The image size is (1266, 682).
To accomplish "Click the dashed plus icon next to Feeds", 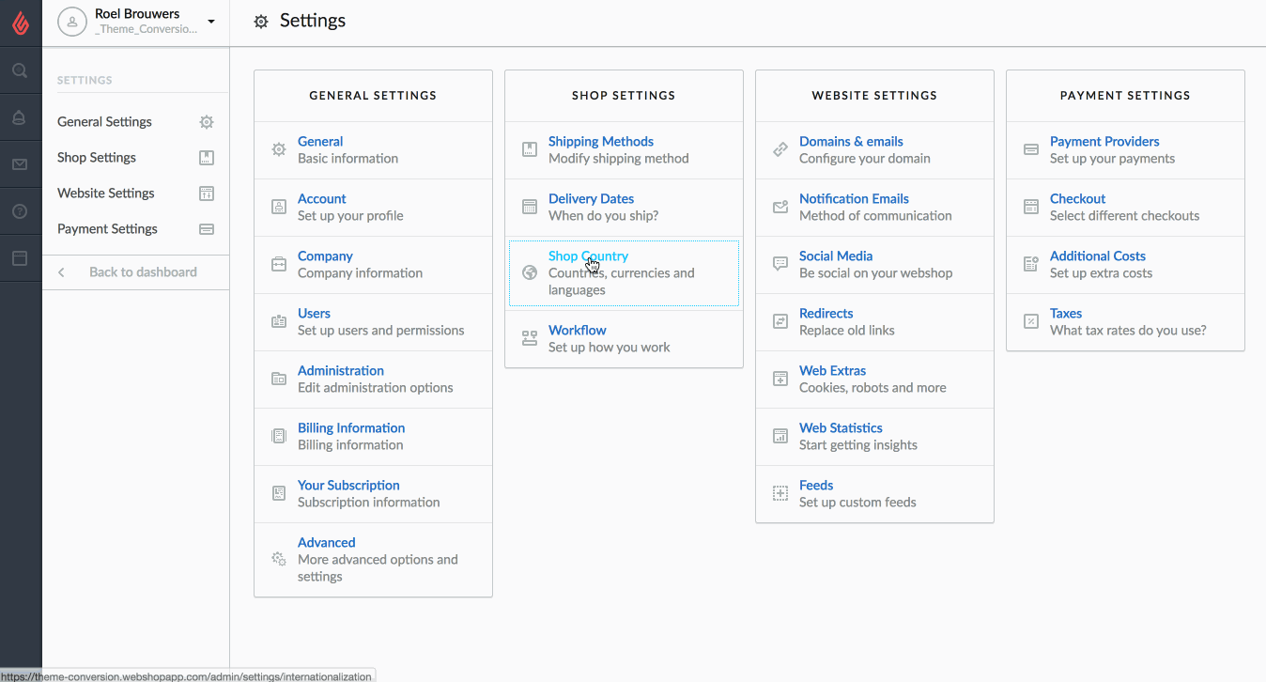I will (x=780, y=493).
